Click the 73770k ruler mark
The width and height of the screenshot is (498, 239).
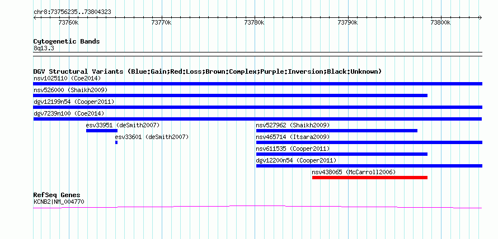(162, 22)
